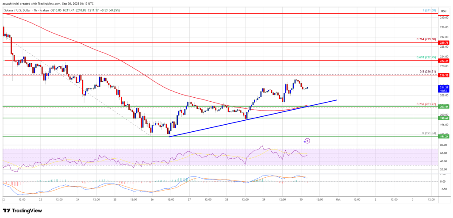Click the 208.00 price axis value
This screenshot has width=453, height=218.
(x=443, y=95)
